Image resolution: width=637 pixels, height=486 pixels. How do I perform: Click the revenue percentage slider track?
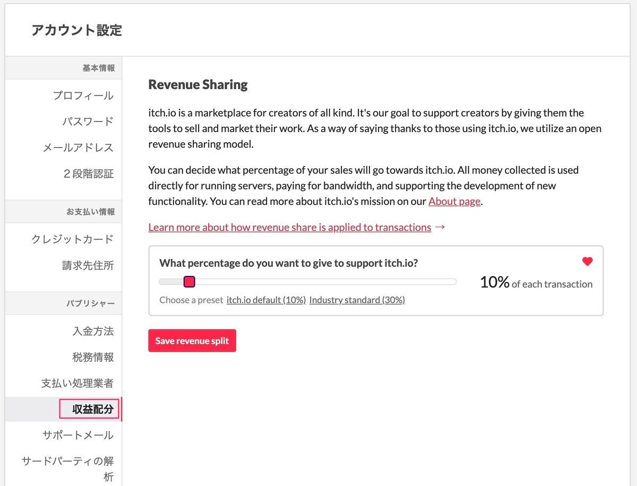click(308, 282)
